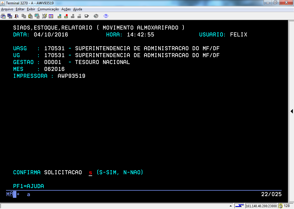Viewport: 294px width, 209px height.
Task: Click the small up arrow in status bar
Action: 231,206
